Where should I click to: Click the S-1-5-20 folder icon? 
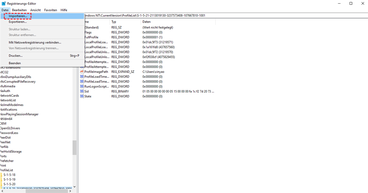(x=1, y=184)
